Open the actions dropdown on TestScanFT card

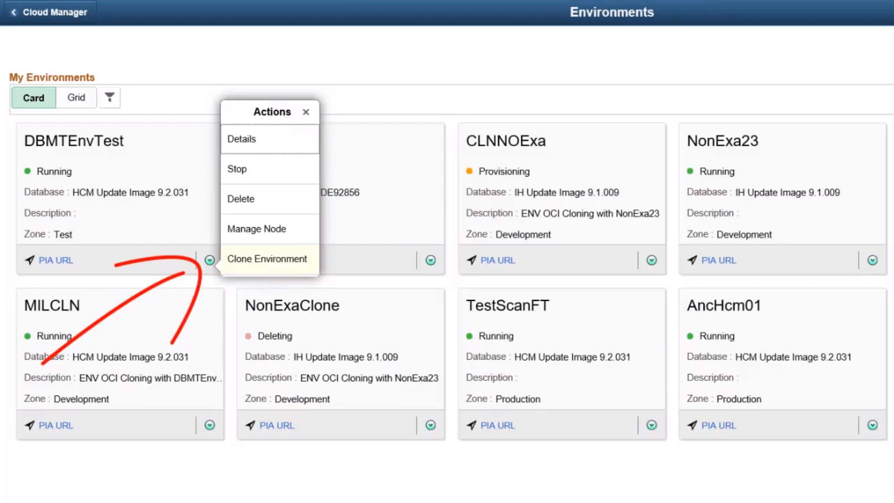tap(651, 425)
